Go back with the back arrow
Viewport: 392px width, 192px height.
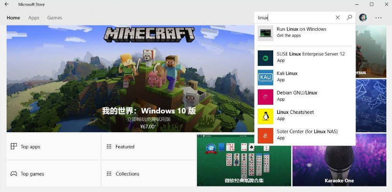(7, 4)
